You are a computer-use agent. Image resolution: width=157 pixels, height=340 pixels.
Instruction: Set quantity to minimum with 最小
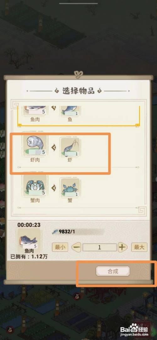pos(60,247)
